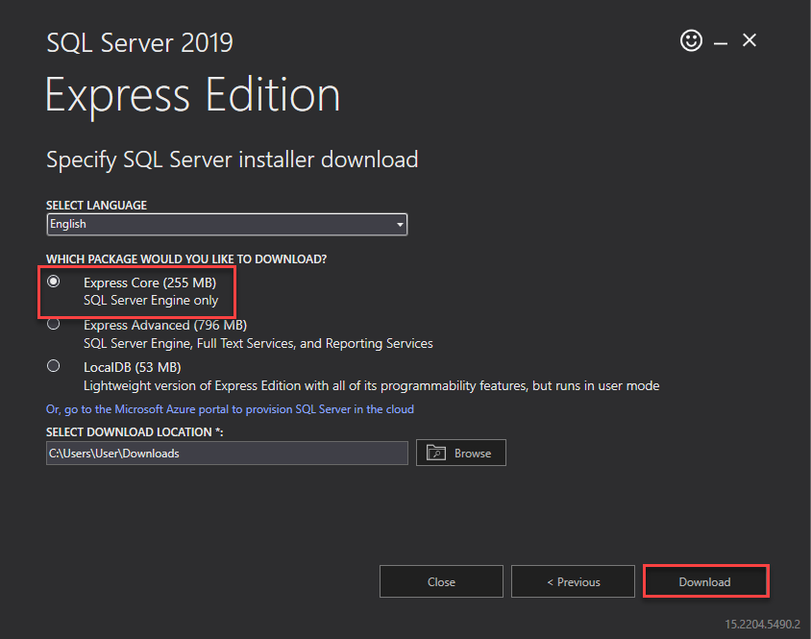Viewport: 811px width, 639px height.
Task: Select the LocalDB radio button
Action: click(53, 366)
